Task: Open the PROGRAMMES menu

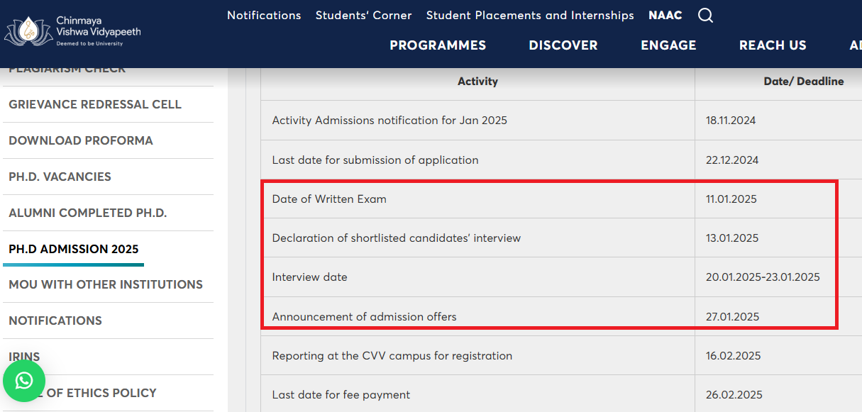Action: click(438, 45)
